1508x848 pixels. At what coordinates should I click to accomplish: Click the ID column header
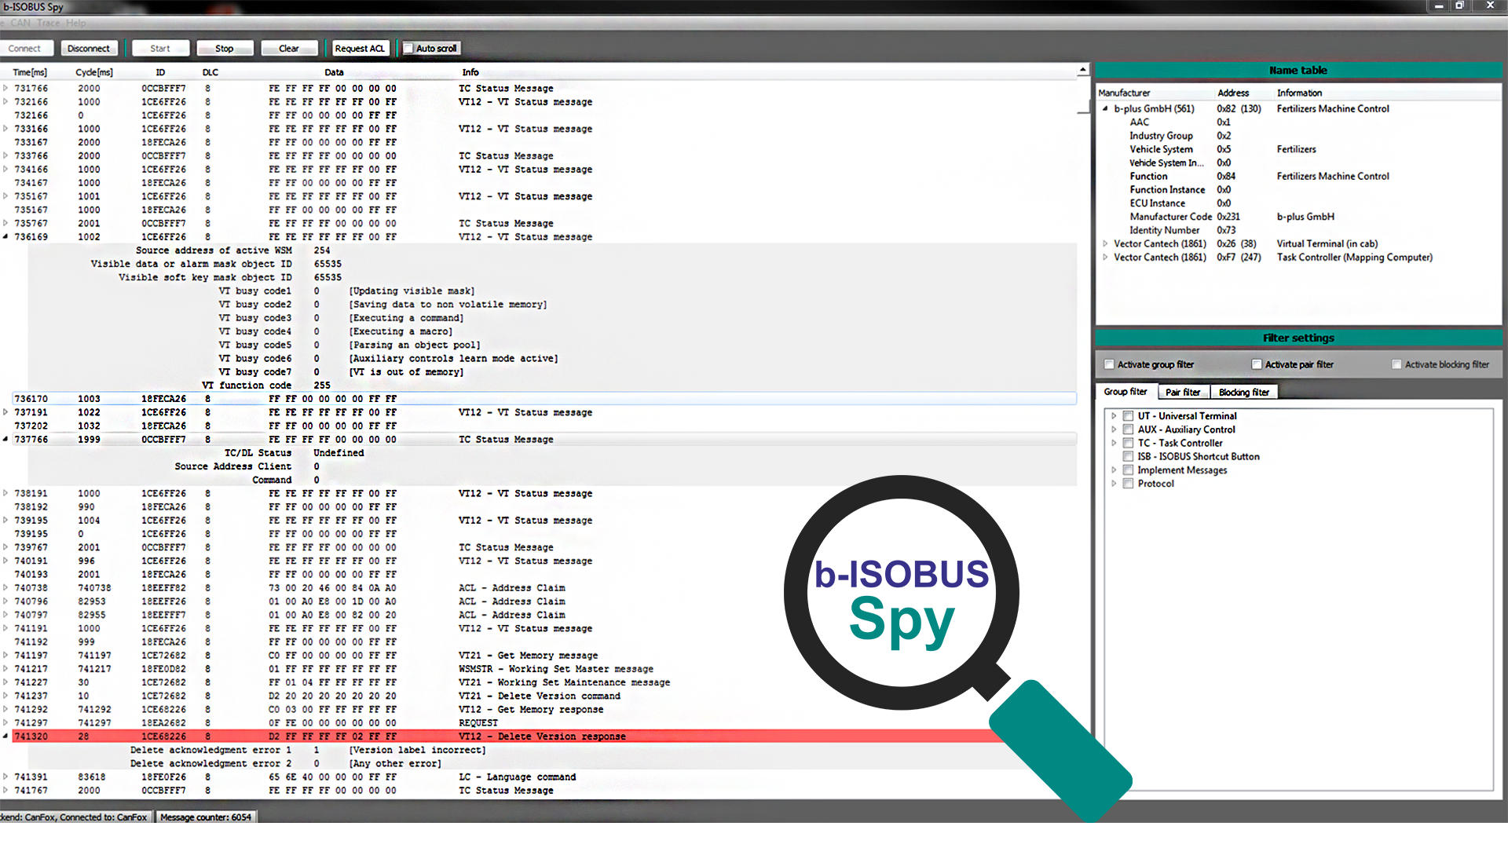(x=160, y=72)
